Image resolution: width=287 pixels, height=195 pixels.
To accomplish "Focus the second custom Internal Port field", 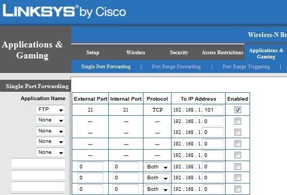I will pos(126,178).
